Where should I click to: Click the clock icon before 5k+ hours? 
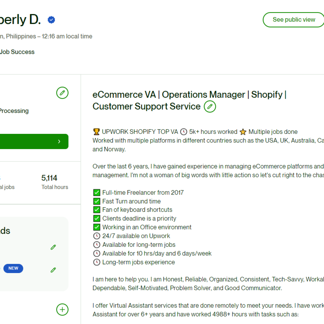click(184, 132)
